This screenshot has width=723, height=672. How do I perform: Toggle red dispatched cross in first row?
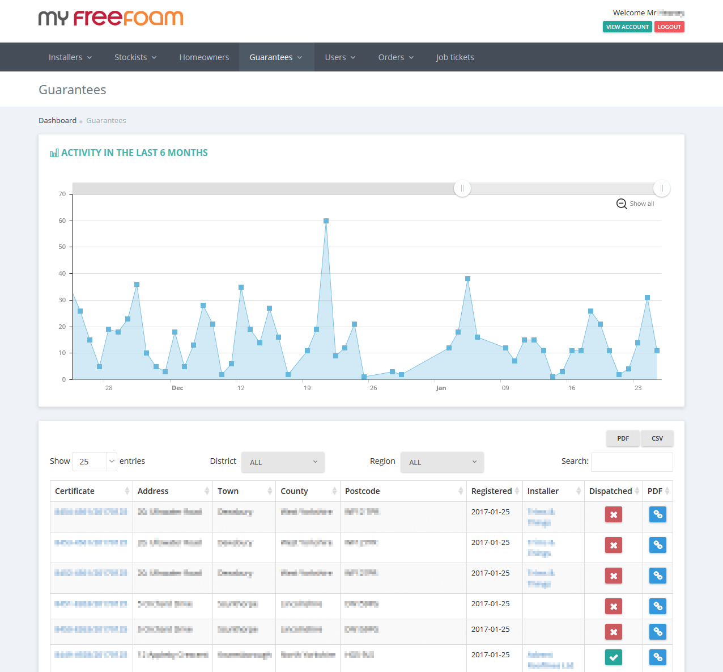[x=613, y=514]
